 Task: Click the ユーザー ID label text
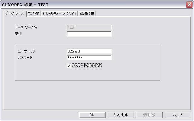(26, 51)
